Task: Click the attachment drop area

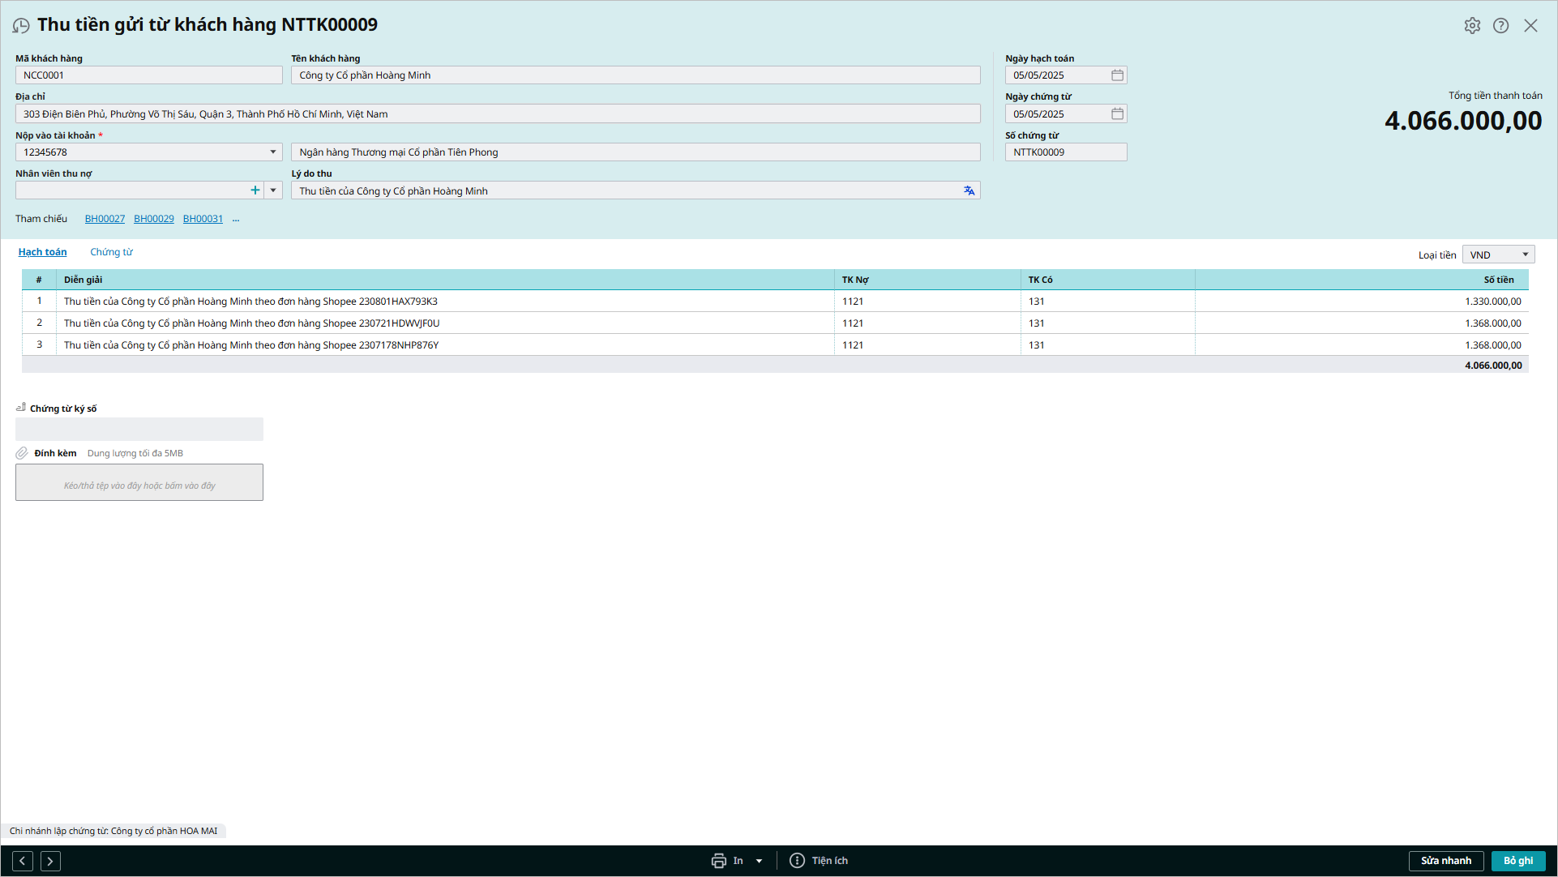Action: [139, 483]
